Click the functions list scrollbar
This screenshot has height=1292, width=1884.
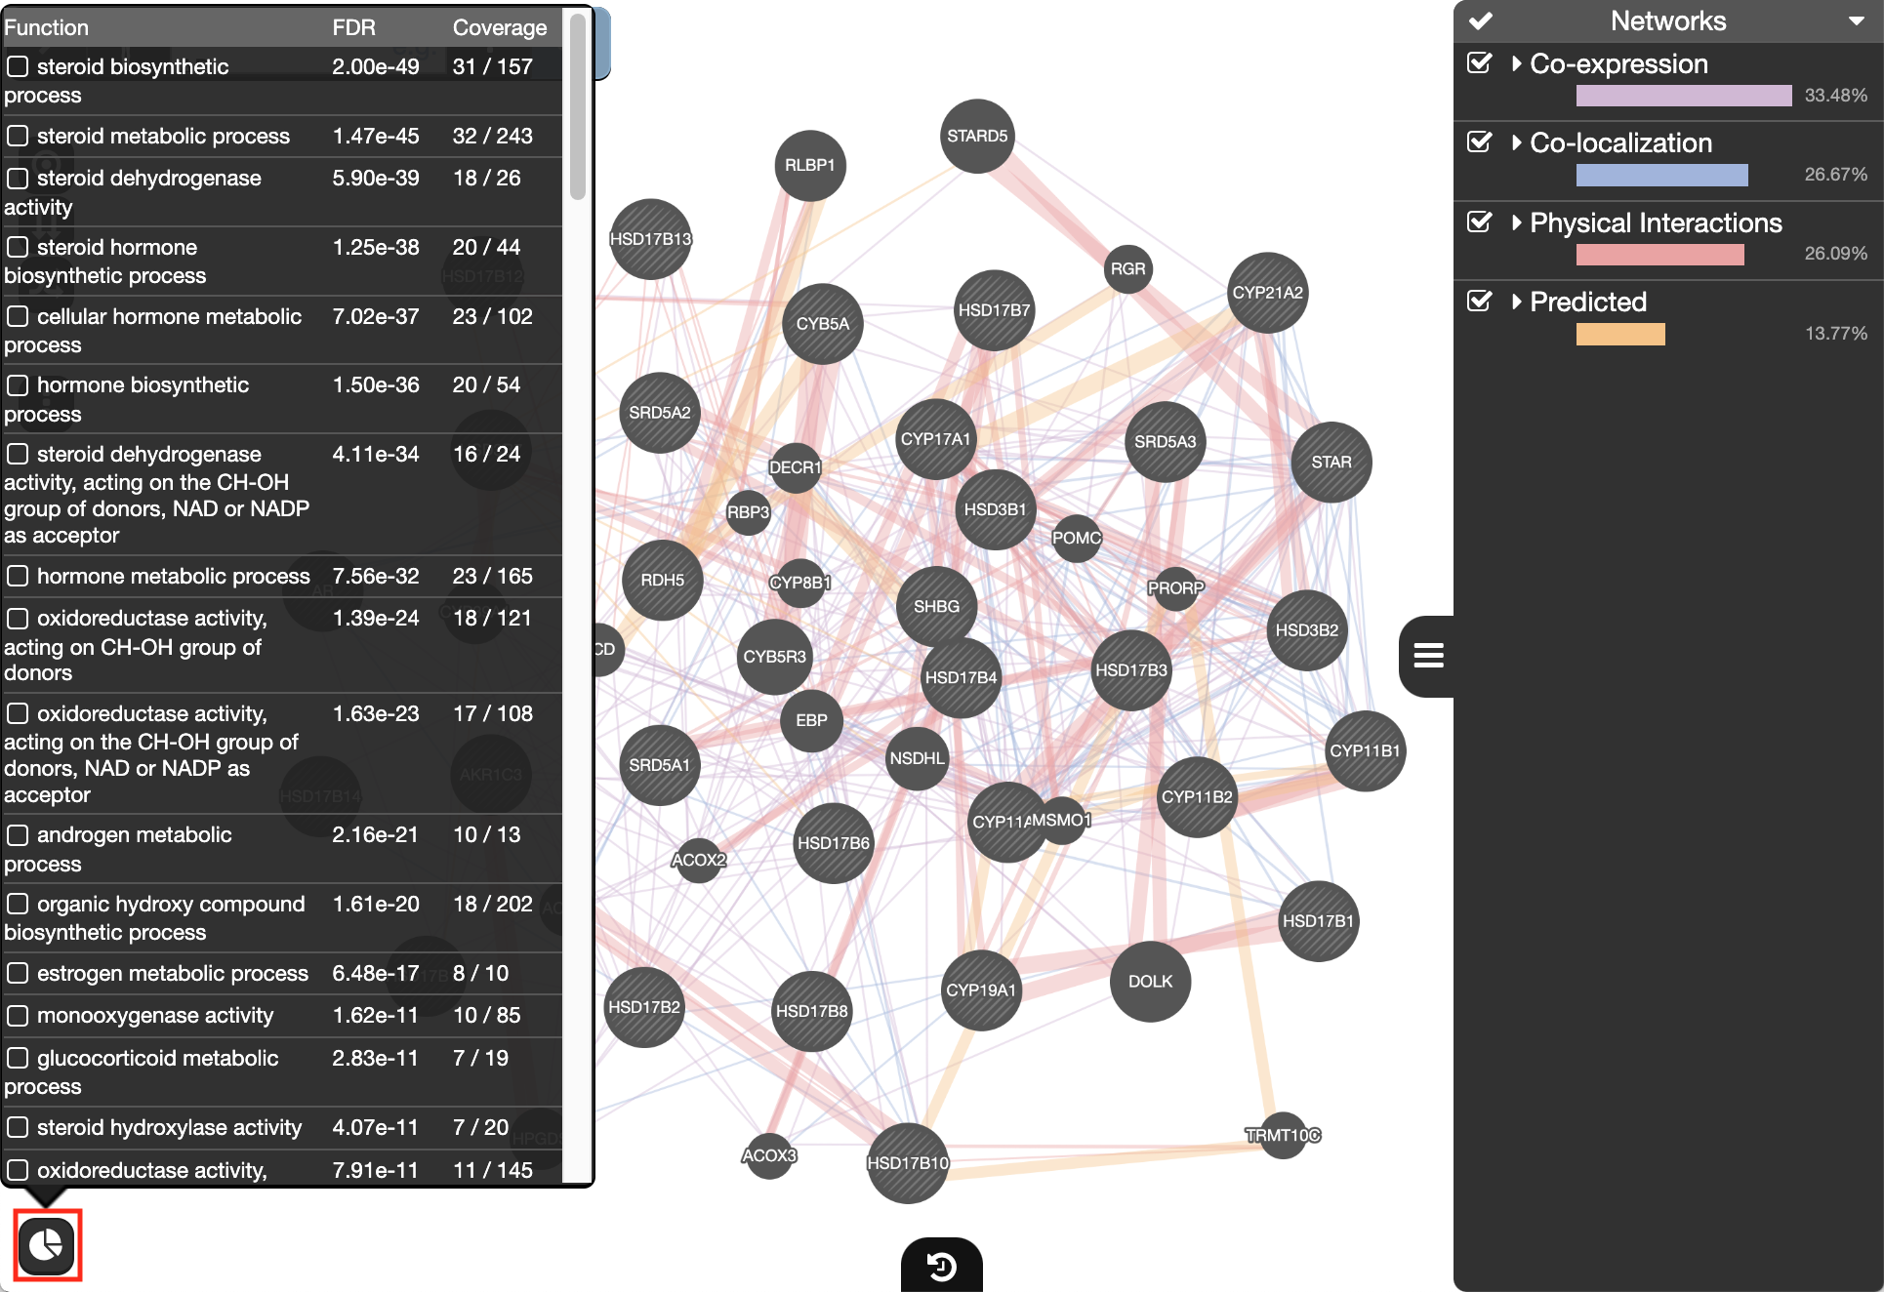tap(578, 107)
